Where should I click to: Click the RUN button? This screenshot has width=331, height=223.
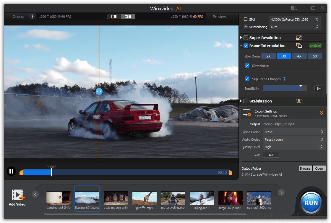click(x=311, y=203)
